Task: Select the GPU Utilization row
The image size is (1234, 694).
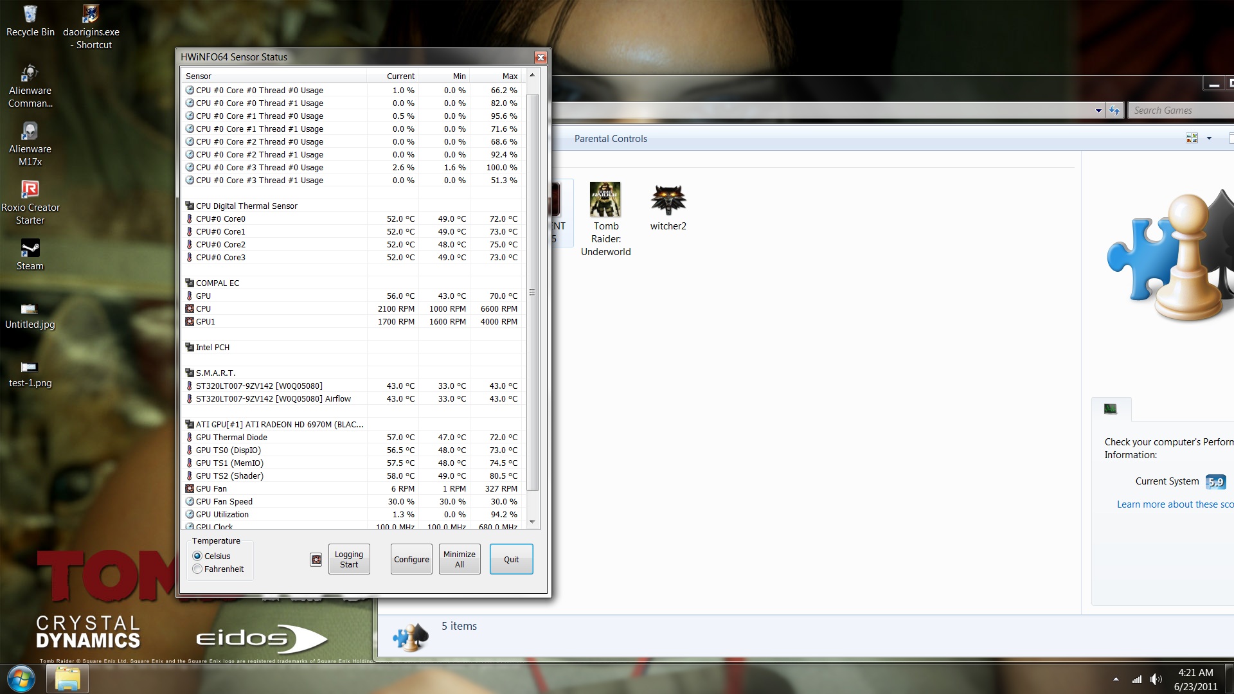Action: (x=353, y=515)
